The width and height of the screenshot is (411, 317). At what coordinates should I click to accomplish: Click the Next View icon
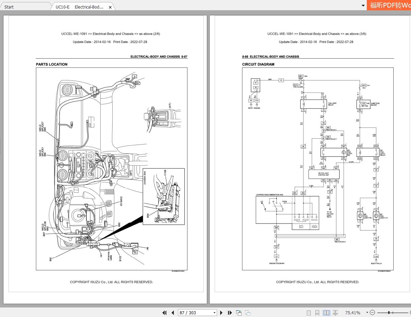(247, 313)
